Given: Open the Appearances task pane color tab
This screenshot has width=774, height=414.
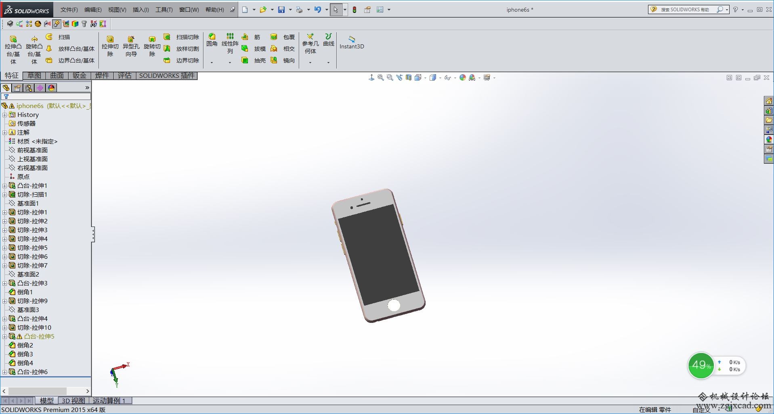Looking at the screenshot, I should pyautogui.click(x=769, y=139).
